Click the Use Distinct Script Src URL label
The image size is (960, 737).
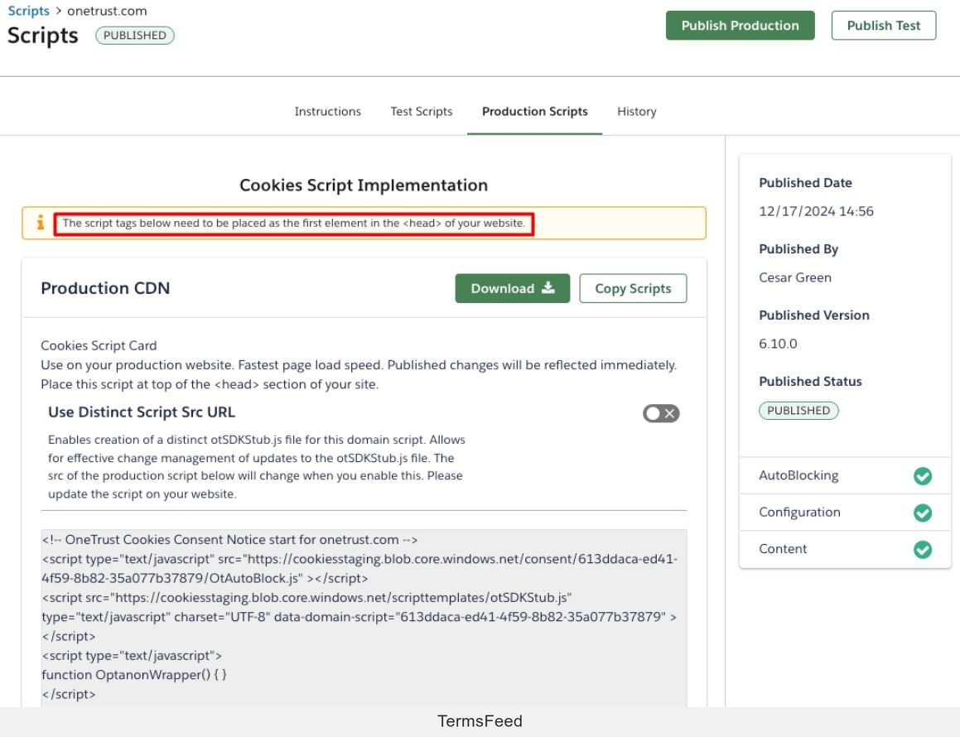tap(142, 412)
